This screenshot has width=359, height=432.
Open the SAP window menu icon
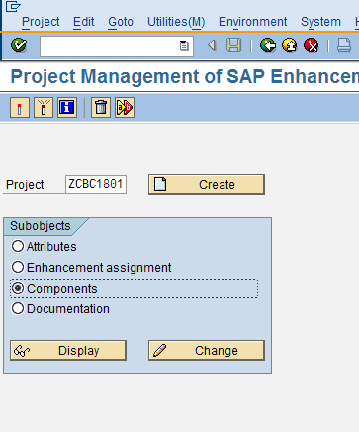13,6
